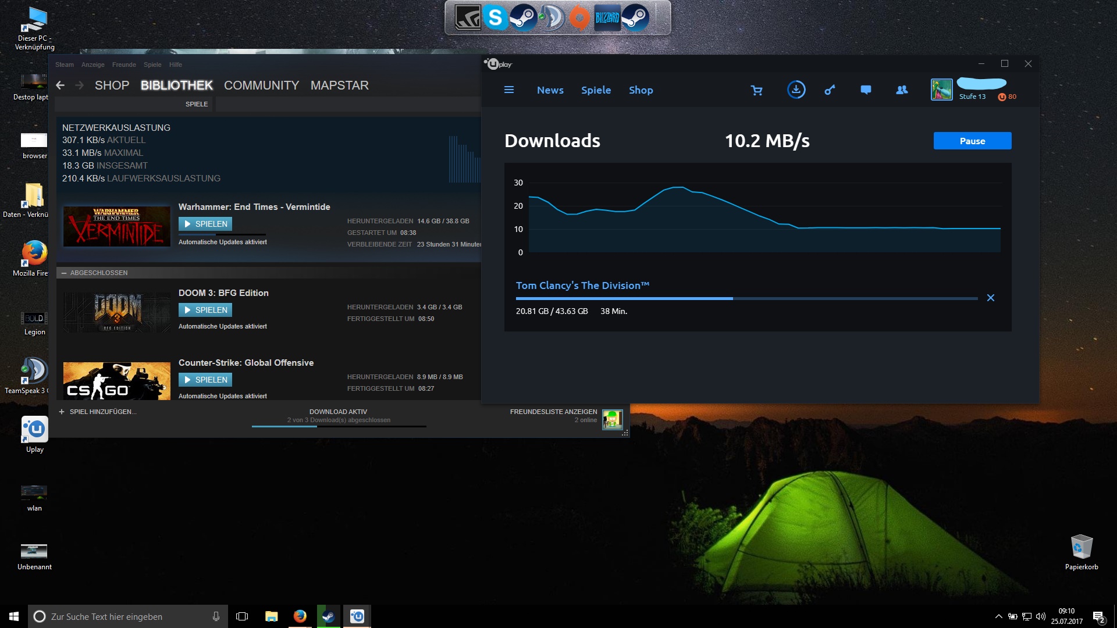Switch to the BIBLIOTHEK tab in Steam
The height and width of the screenshot is (628, 1117).
pos(176,85)
